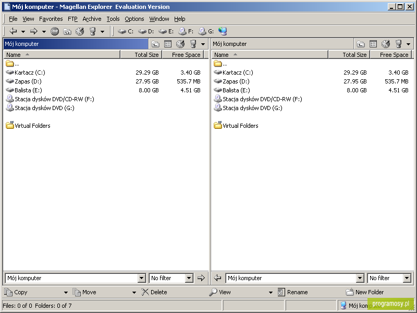
Task: Open the Forward history dropdown arrow
Action: click(x=44, y=32)
